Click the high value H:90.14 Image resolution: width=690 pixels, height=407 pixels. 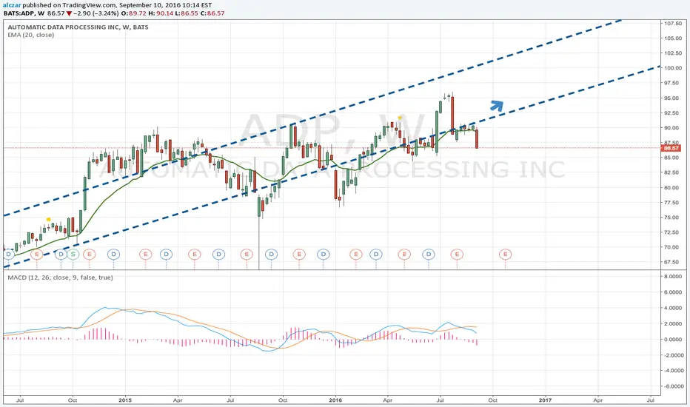pyautogui.click(x=160, y=13)
